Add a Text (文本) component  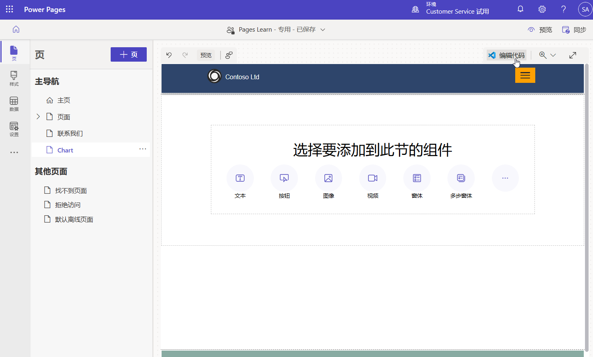pos(240,178)
